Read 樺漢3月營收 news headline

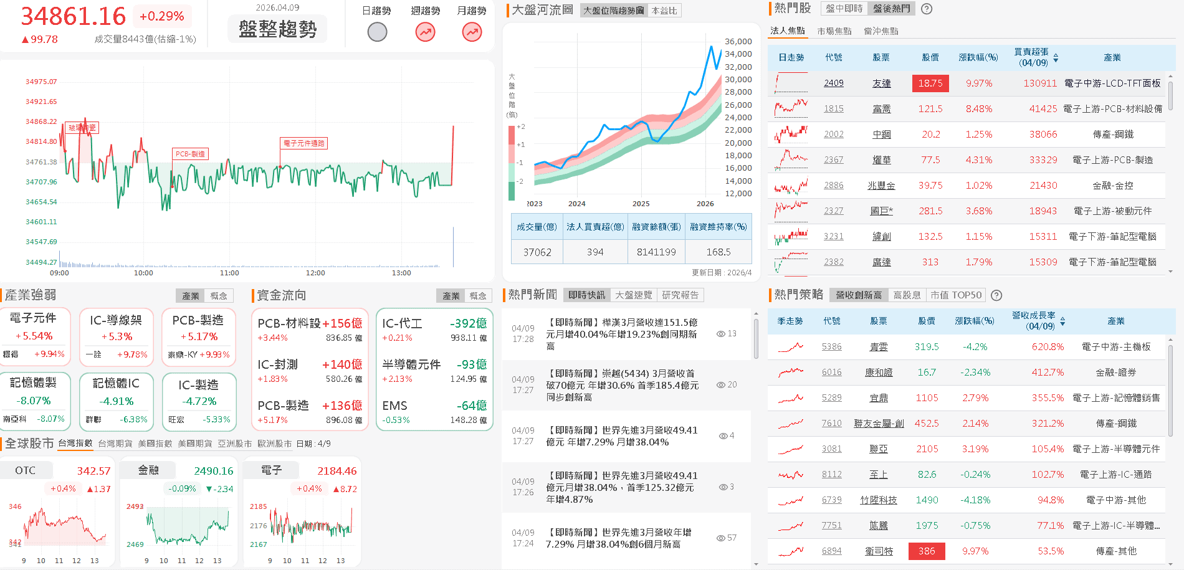click(x=622, y=334)
